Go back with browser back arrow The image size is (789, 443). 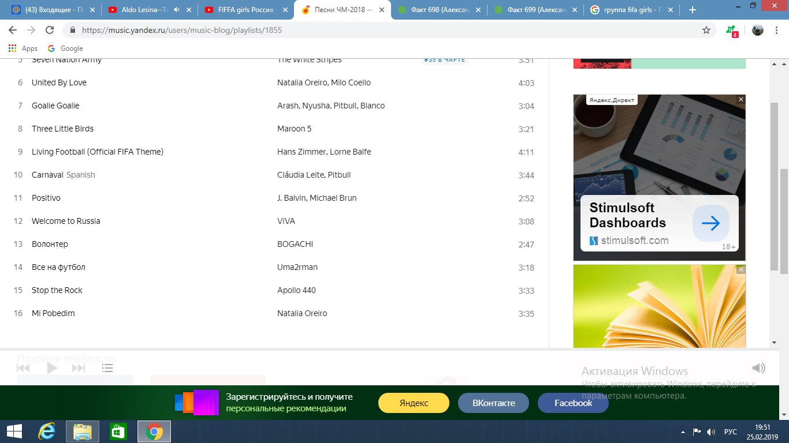pos(13,30)
